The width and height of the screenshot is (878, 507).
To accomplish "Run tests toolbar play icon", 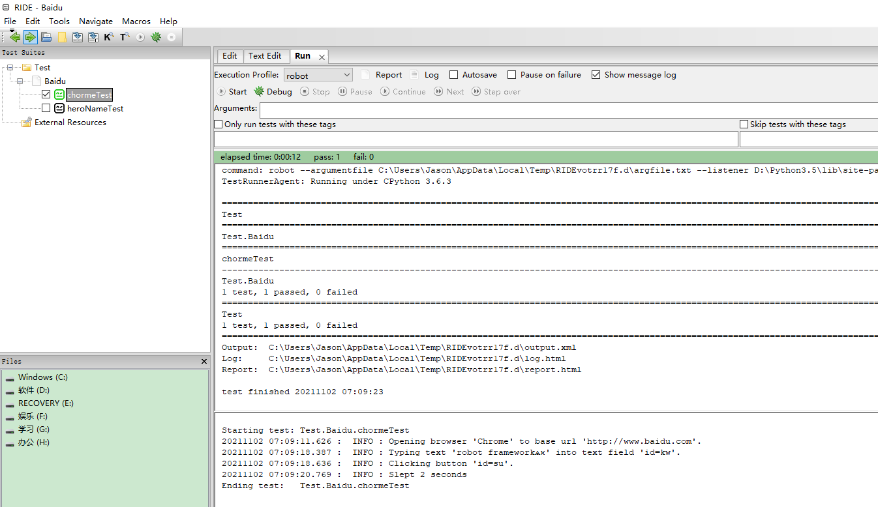I will (x=140, y=37).
